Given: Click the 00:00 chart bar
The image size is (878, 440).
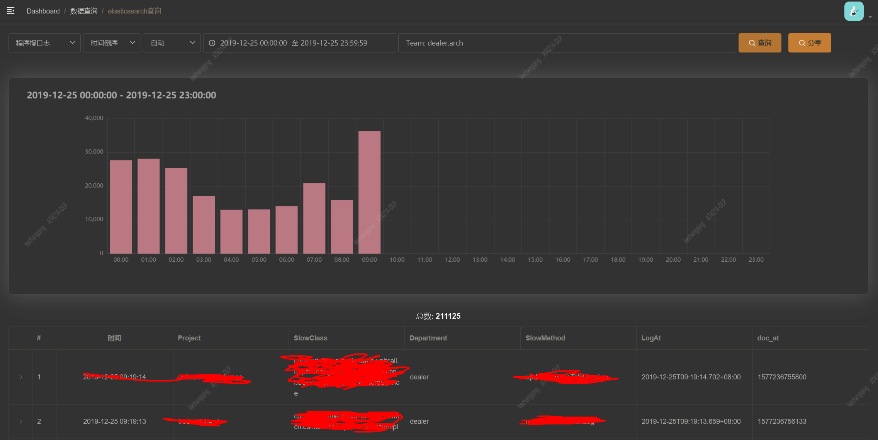Looking at the screenshot, I should click(121, 207).
